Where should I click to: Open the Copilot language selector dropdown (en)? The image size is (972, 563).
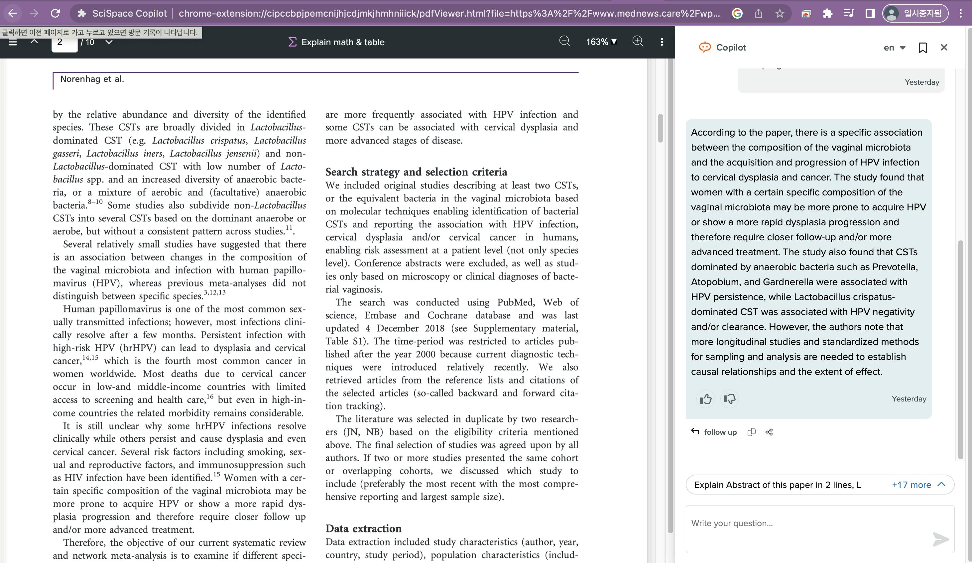click(x=894, y=48)
